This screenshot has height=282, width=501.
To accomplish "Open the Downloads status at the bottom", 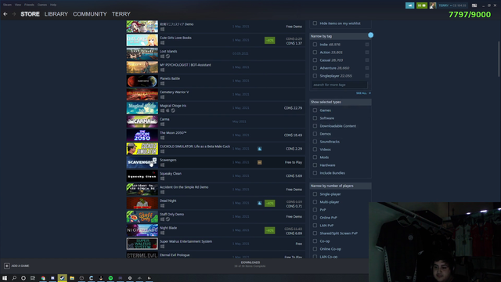I will 250,264.
